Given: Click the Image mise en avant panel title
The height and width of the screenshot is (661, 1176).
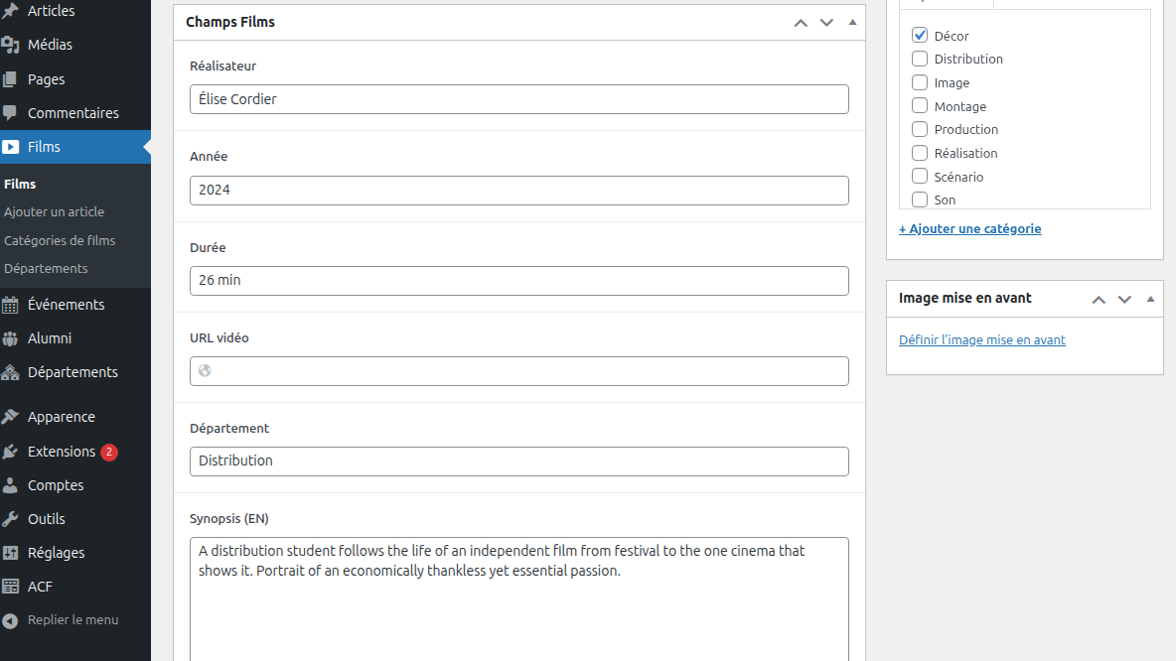Looking at the screenshot, I should pos(964,299).
